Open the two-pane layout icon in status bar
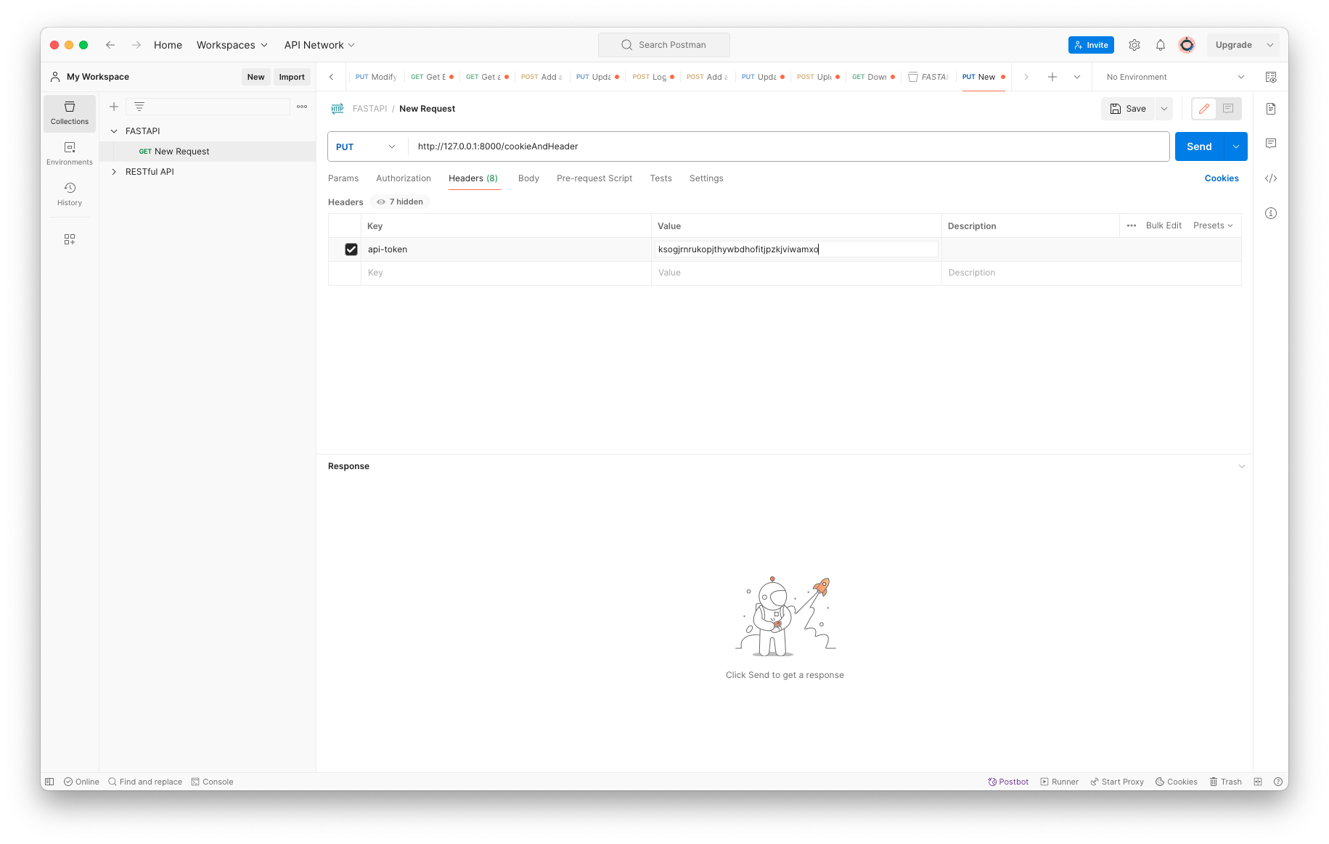This screenshot has height=844, width=1329. click(1258, 782)
